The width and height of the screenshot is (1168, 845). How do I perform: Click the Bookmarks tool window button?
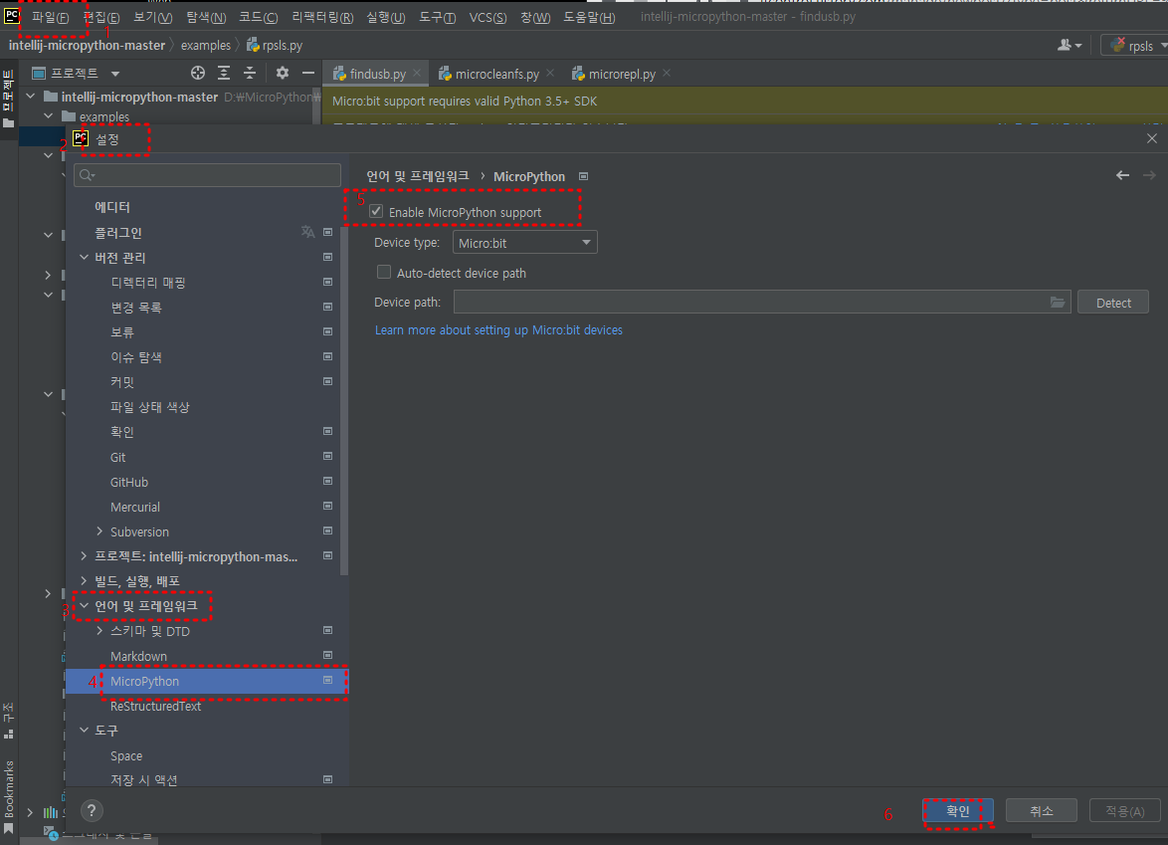[x=8, y=796]
